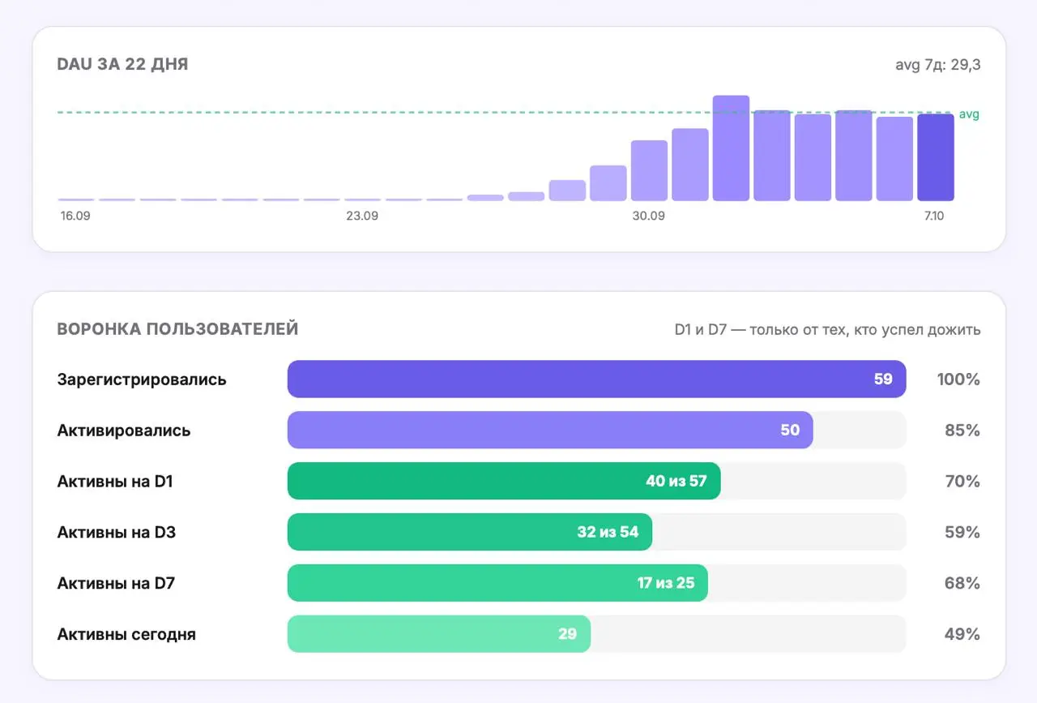The width and height of the screenshot is (1037, 703).
Task: Select the 30.09 date label
Action: tap(649, 216)
